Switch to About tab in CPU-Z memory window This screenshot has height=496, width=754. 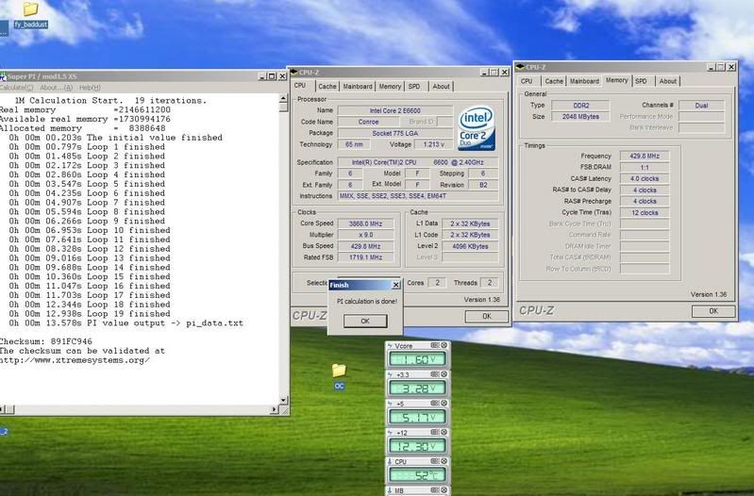click(x=667, y=81)
